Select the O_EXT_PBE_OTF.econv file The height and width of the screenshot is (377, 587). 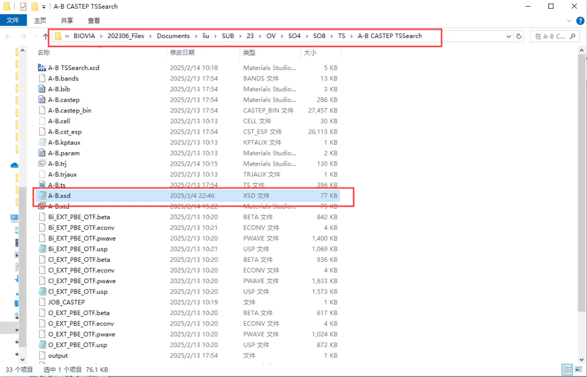tap(81, 324)
